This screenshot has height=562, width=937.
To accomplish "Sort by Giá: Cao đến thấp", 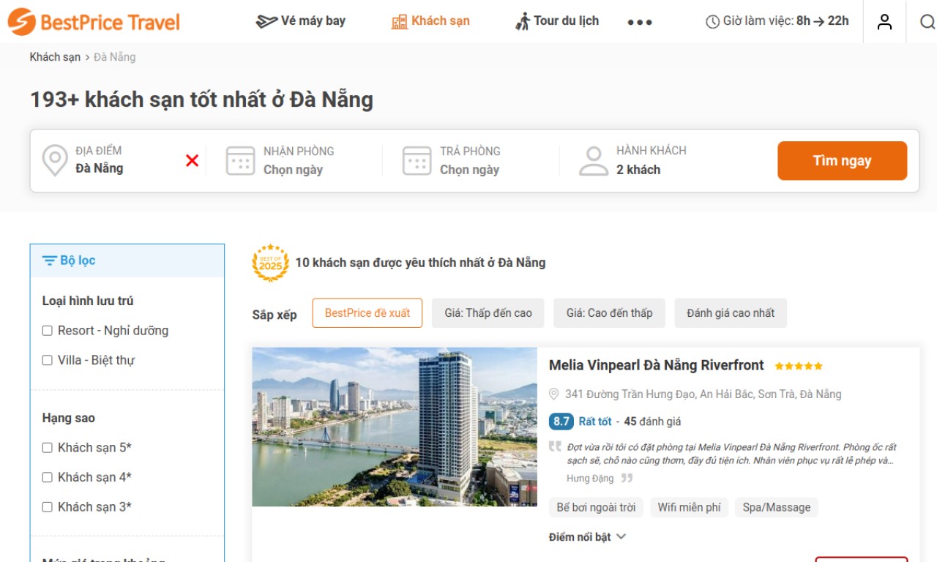I will tap(609, 313).
